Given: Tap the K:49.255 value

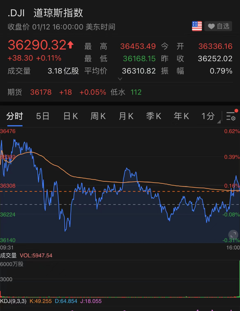Looking at the screenshot, I should 41,301.
